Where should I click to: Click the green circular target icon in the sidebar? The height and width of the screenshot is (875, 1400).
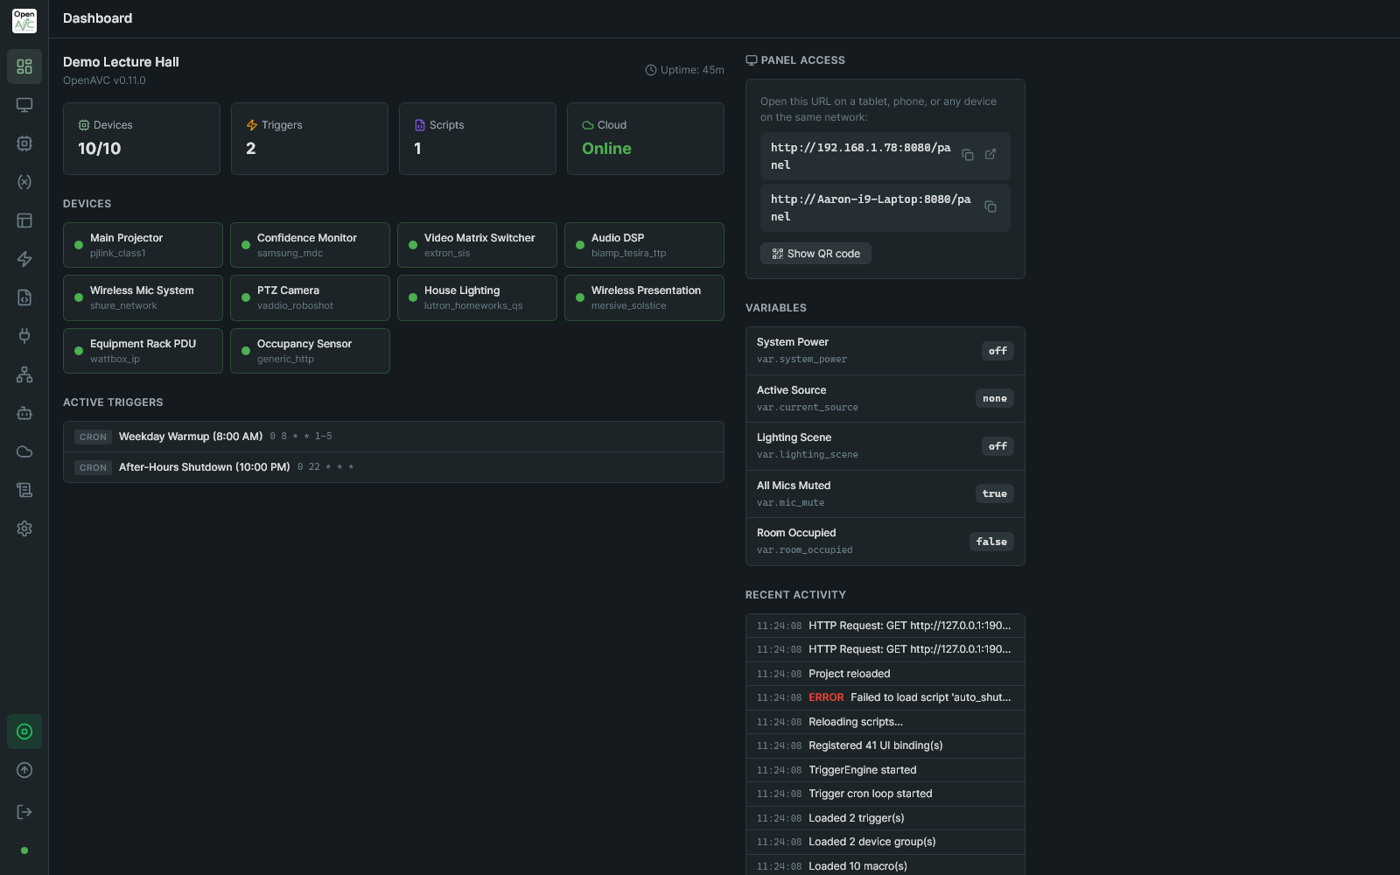(24, 731)
